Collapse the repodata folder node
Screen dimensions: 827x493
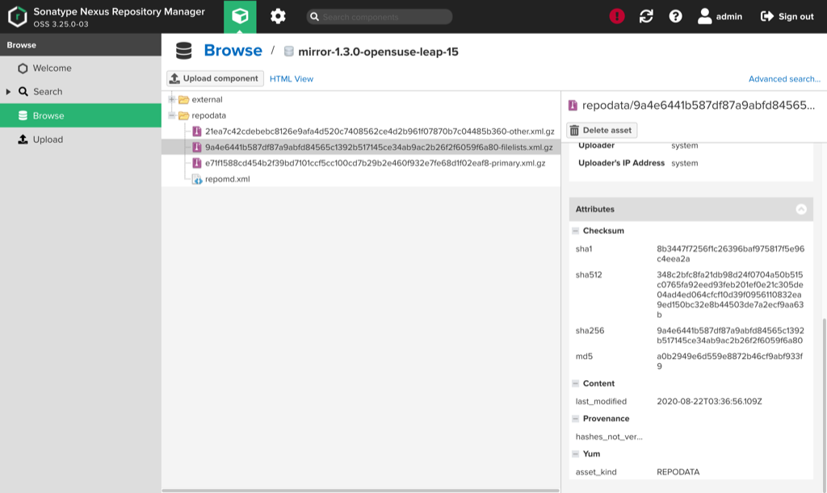pyautogui.click(x=172, y=115)
